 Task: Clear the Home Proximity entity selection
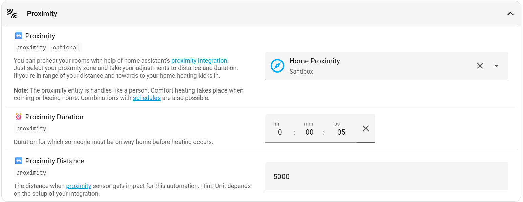point(480,66)
